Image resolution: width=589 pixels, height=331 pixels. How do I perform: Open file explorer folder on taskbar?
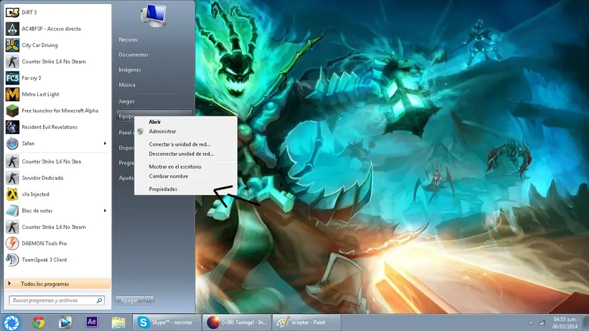[x=119, y=322]
